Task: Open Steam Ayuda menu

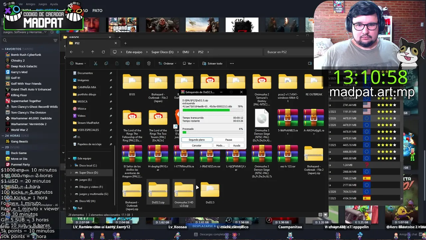Action: pos(54,4)
